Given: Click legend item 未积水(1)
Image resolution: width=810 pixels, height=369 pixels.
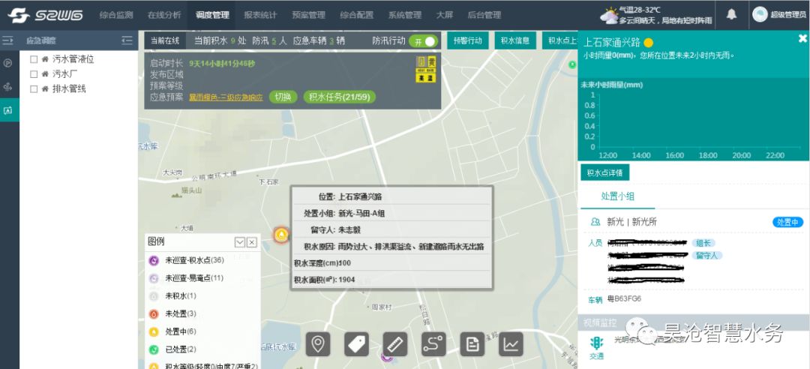Looking at the screenshot, I should click(x=172, y=296).
